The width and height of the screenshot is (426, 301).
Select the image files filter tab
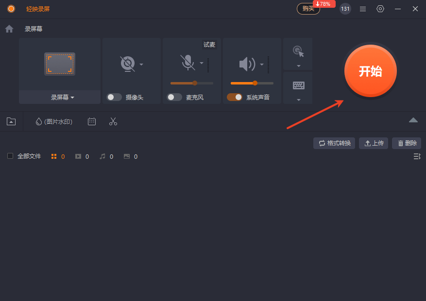(x=130, y=156)
